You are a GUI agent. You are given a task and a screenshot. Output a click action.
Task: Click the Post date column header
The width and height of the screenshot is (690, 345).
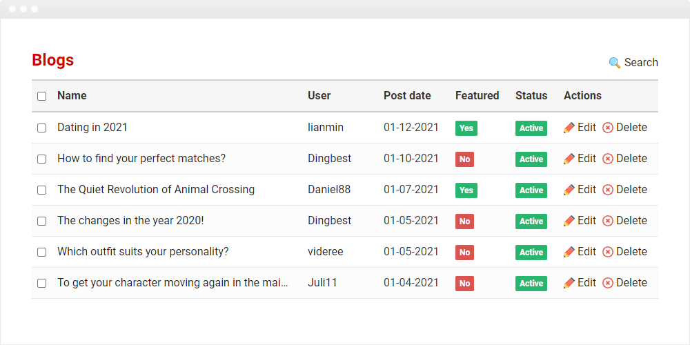click(407, 95)
